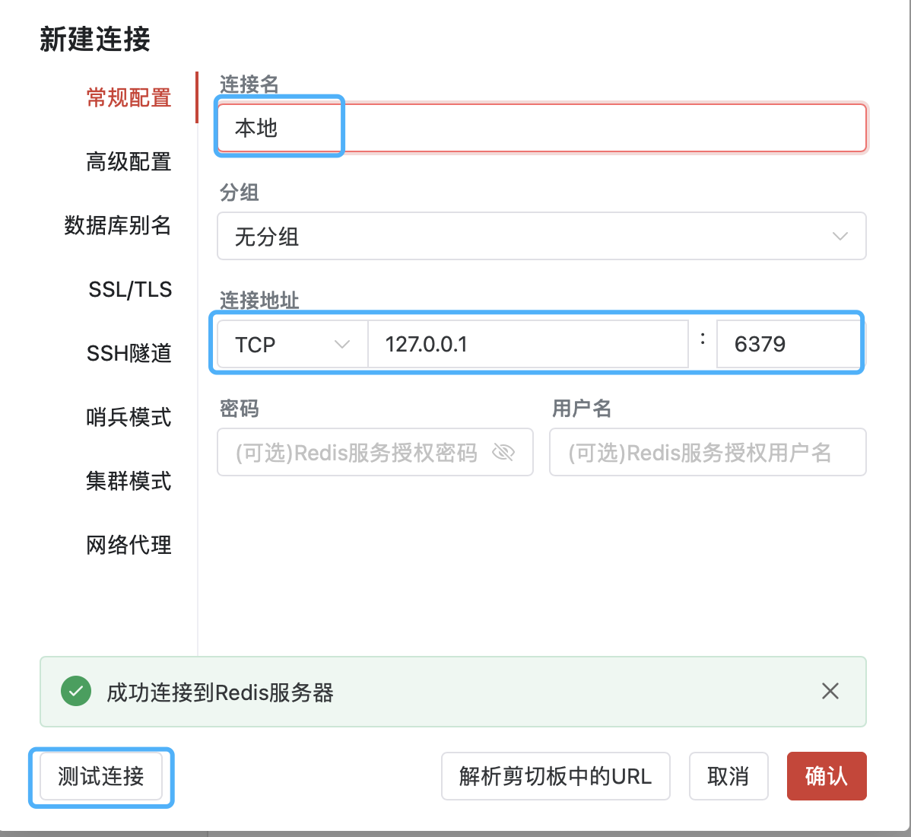Dismiss the Redis success notification
The height and width of the screenshot is (837, 911).
click(x=830, y=691)
